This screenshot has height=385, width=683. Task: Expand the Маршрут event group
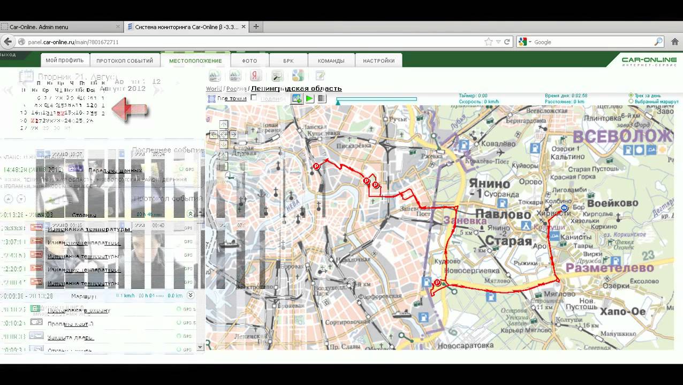point(190,295)
